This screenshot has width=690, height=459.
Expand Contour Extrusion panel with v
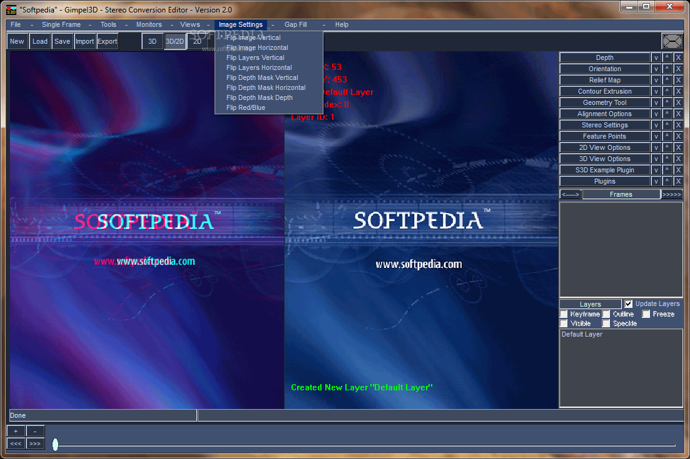tap(656, 91)
